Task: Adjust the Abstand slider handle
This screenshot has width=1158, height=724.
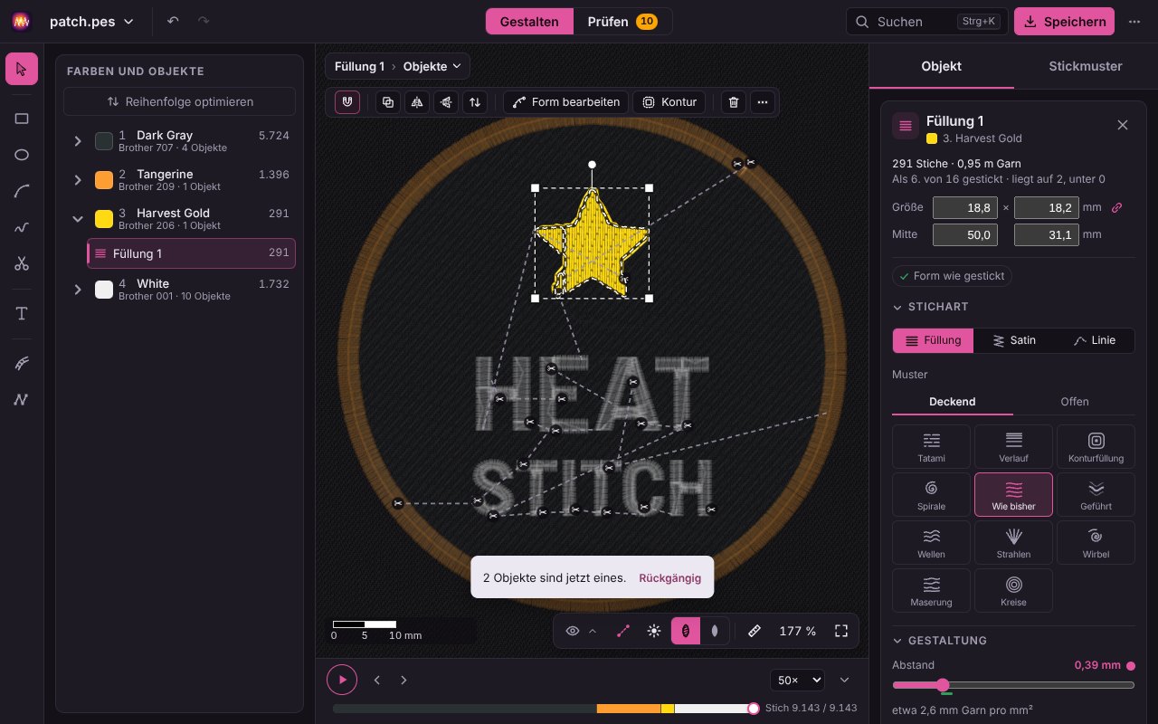Action: [943, 685]
